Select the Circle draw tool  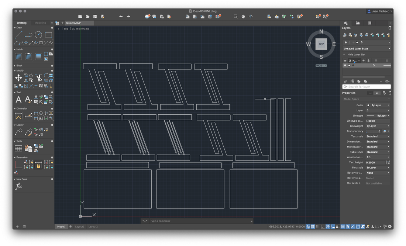(38, 35)
